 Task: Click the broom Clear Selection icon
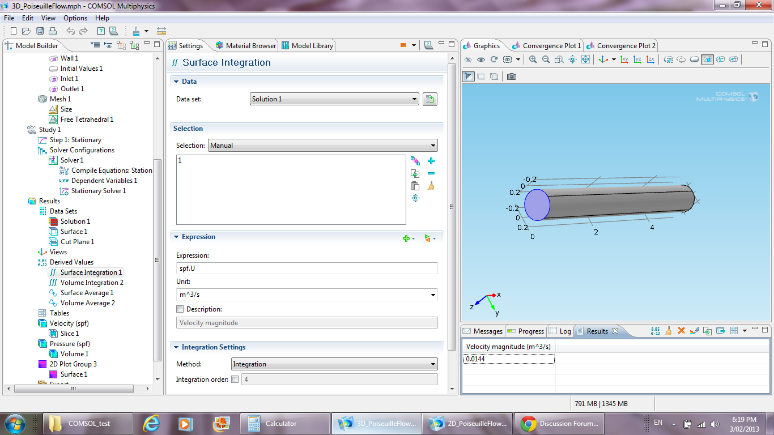coord(431,186)
